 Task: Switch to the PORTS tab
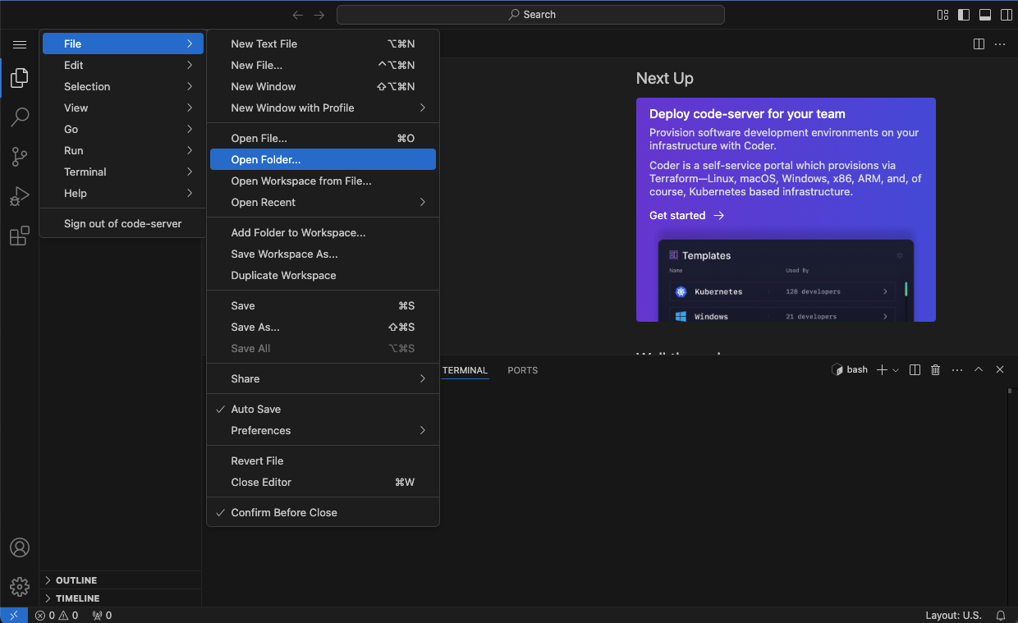point(522,370)
